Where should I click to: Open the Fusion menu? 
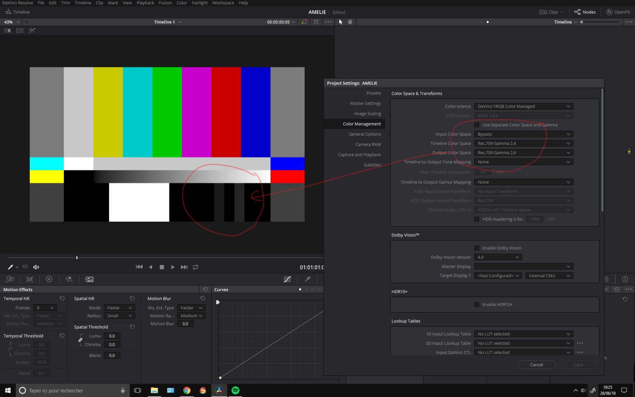pos(165,3)
